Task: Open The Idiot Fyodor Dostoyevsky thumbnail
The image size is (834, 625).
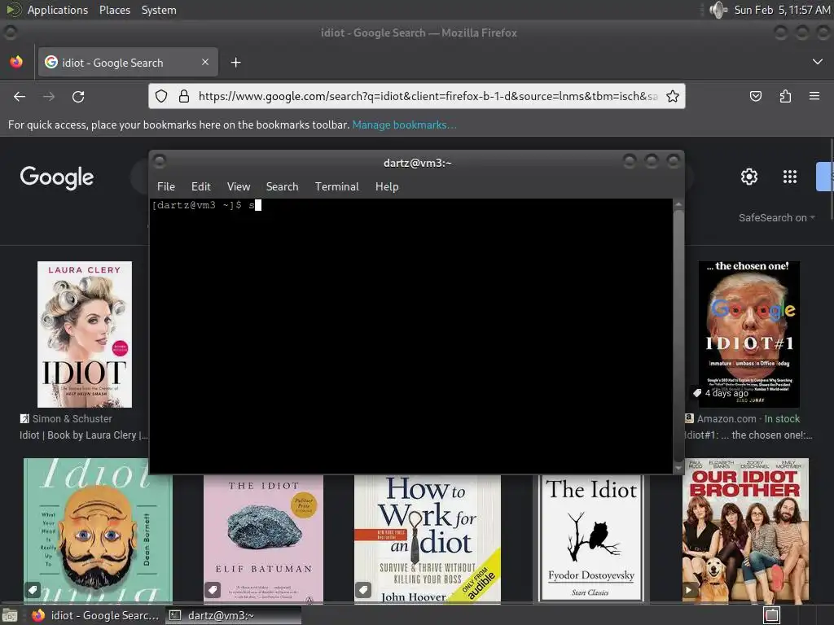Action: tap(591, 539)
